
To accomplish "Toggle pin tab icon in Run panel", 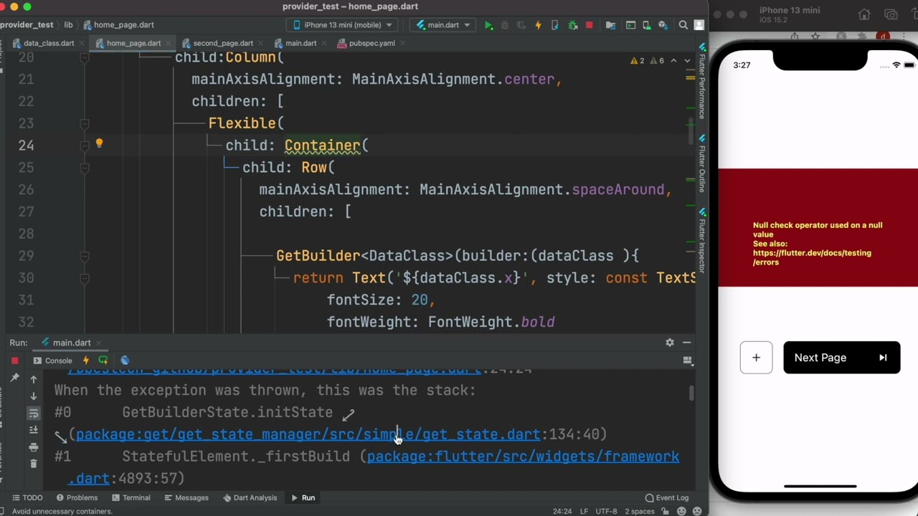I will click(14, 378).
